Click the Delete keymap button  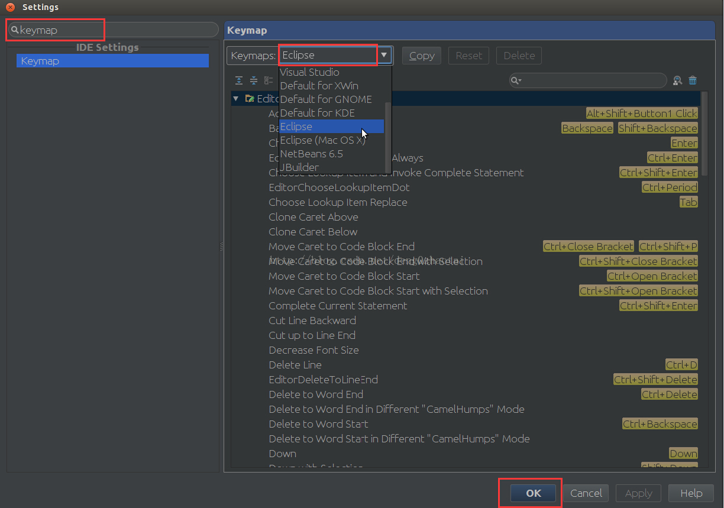pyautogui.click(x=519, y=56)
